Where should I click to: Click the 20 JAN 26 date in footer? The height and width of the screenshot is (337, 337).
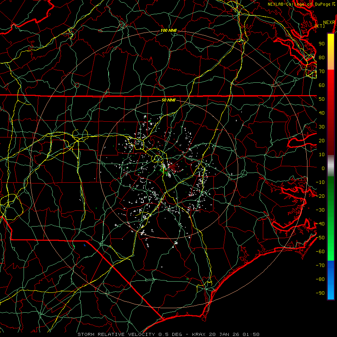coord(225,334)
